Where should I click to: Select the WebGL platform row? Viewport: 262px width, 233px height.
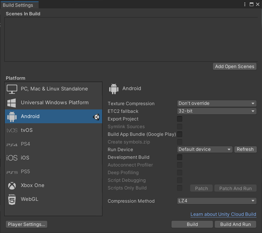coord(53,199)
